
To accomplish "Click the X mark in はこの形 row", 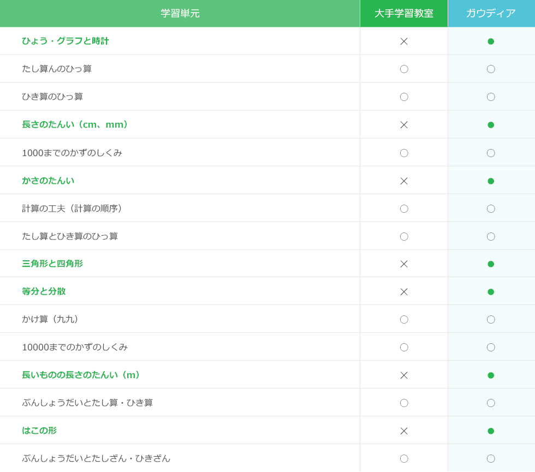I will 404,431.
